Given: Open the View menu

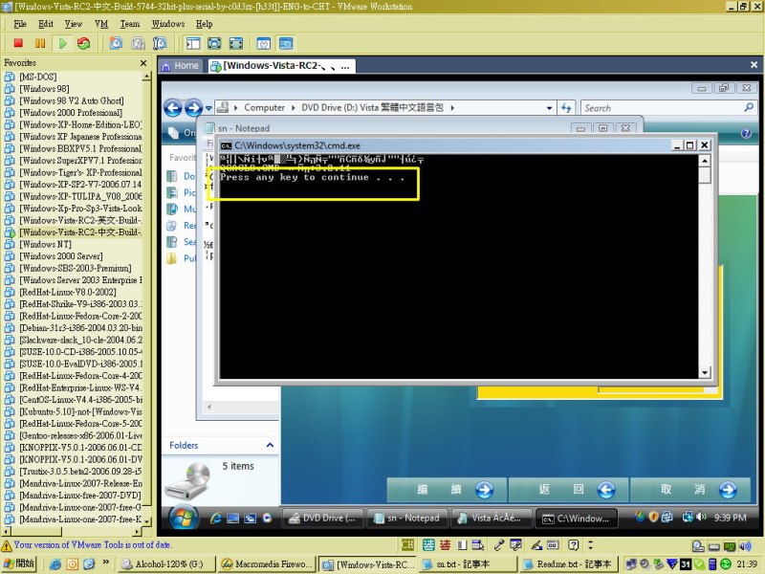Looking at the screenshot, I should (x=74, y=24).
